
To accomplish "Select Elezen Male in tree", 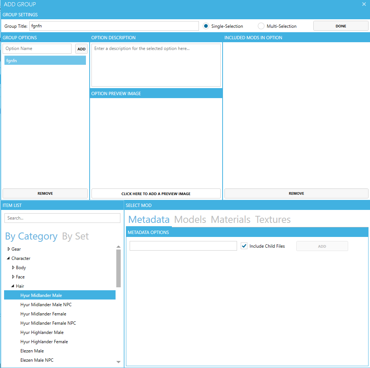I will pyautogui.click(x=32, y=351).
